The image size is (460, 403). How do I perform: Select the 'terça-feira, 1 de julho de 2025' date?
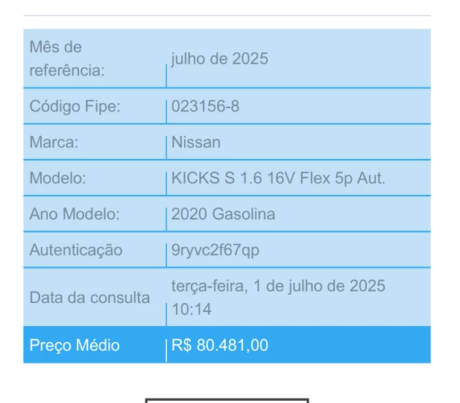tap(278, 286)
